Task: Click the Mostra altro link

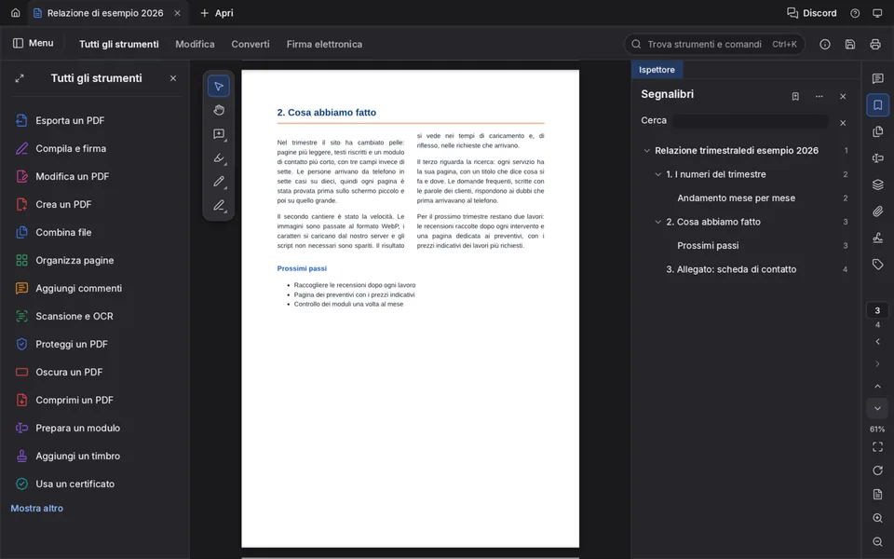Action: (x=36, y=509)
